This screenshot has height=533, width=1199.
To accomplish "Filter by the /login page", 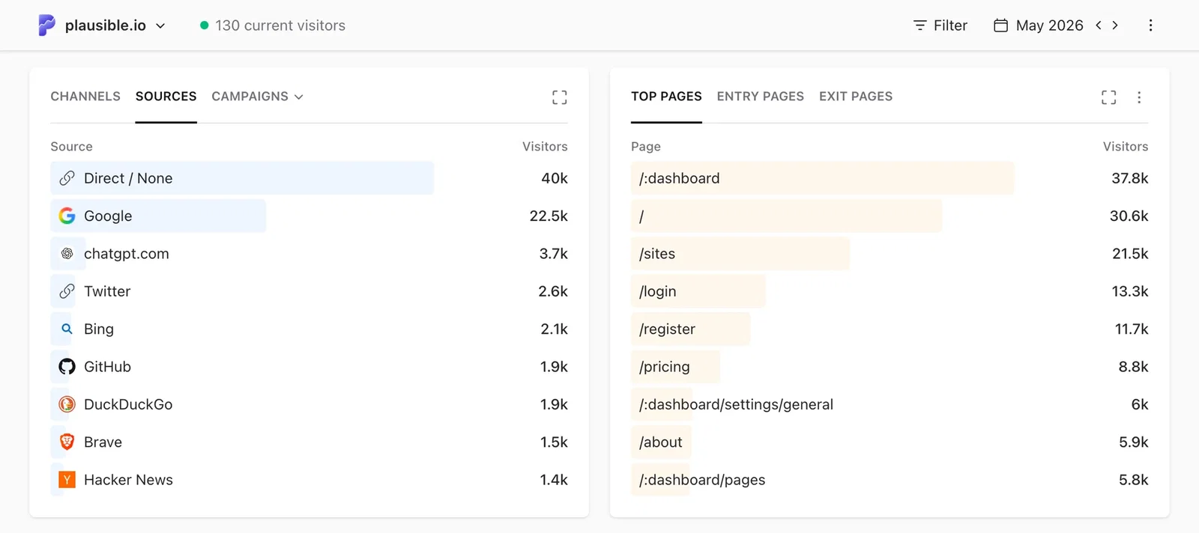I will click(x=657, y=291).
